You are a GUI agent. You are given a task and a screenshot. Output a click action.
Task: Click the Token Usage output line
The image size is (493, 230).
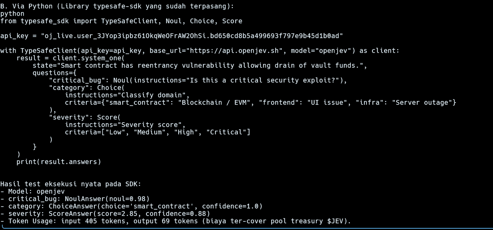pos(175,221)
